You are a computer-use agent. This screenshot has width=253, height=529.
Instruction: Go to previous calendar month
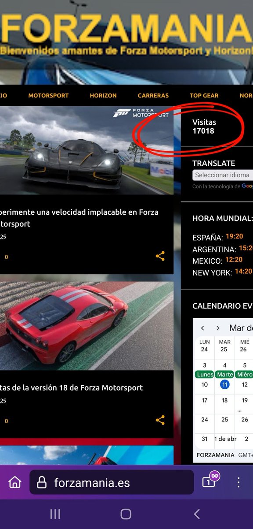click(202, 328)
